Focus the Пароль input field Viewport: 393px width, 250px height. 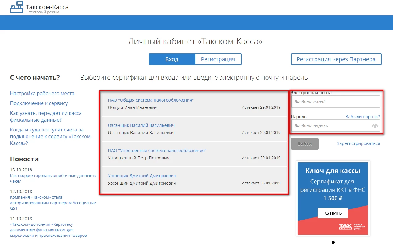(335, 126)
